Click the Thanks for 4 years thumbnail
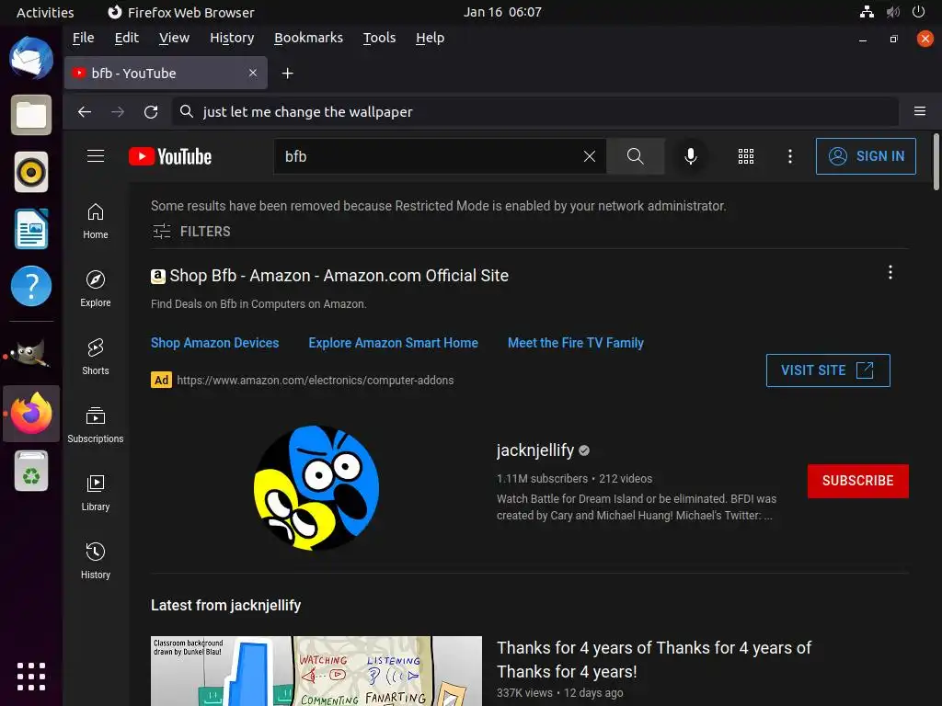 point(316,670)
